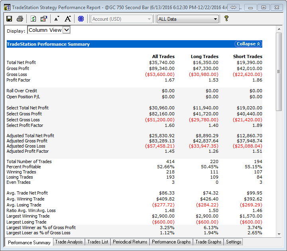
Task: Decrease font size with small A icon
Action: 57,19
